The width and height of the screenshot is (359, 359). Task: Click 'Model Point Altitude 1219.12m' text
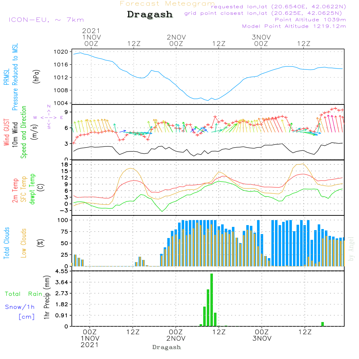(x=294, y=26)
